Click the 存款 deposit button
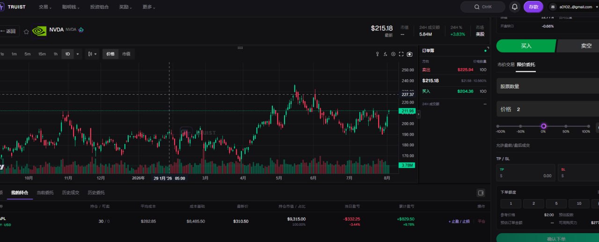Screen dimensions: 599x242 click(x=533, y=7)
